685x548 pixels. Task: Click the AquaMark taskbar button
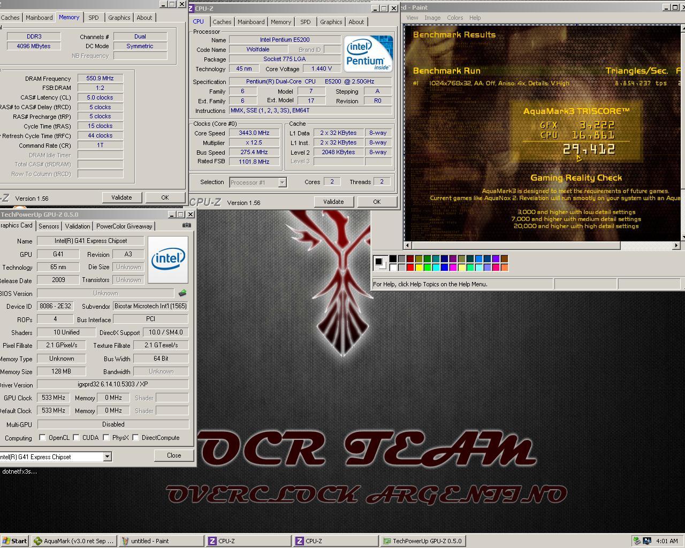(x=74, y=541)
